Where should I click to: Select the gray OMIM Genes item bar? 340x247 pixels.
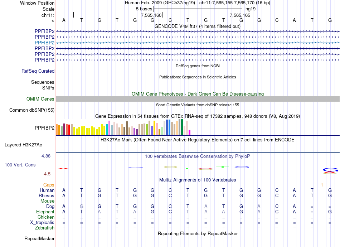pos(198,99)
